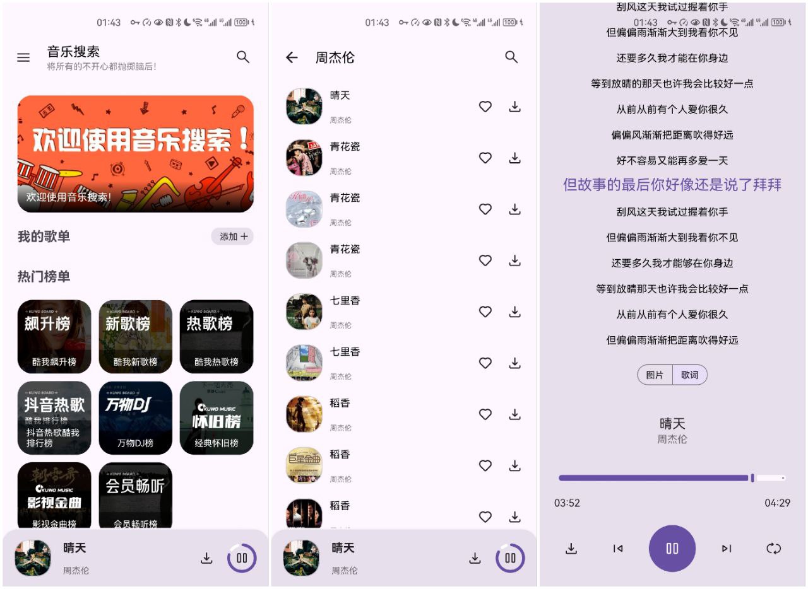Tap the 周杰伦 page title

[335, 57]
